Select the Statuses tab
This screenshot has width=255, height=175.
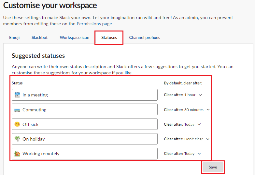109,38
